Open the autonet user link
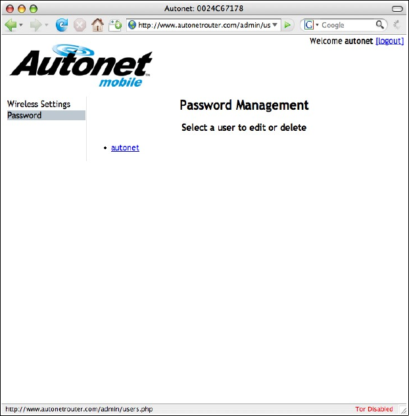 point(125,148)
